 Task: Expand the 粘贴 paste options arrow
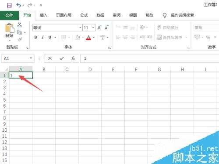pos(10,40)
